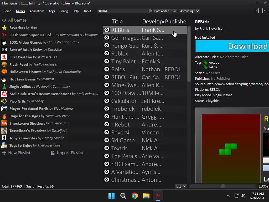Open Windows Start menu
Screen dimensions: 269x202
[111, 196]
